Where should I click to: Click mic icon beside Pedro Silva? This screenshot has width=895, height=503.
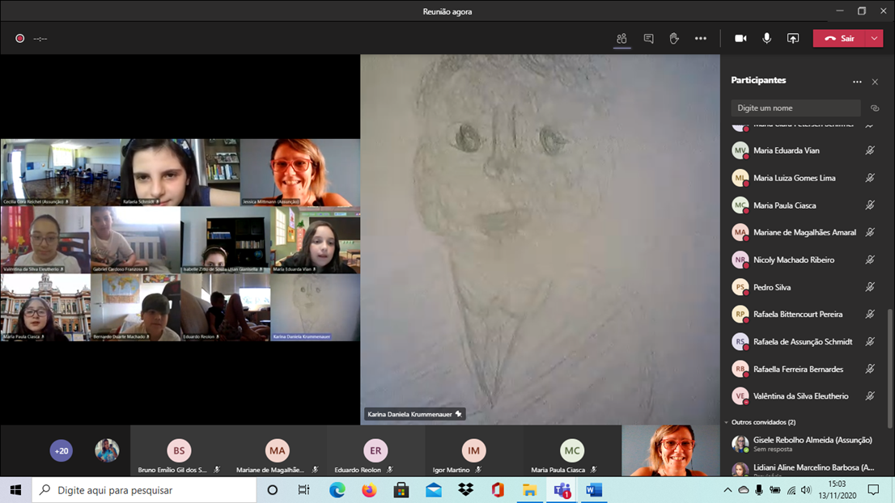(869, 287)
